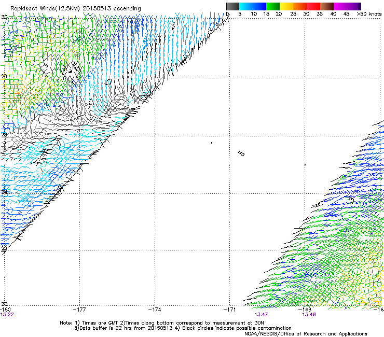The width and height of the screenshot is (384, 337).
Task: Click the '25' label under the color bar
Action: (x=293, y=14)
